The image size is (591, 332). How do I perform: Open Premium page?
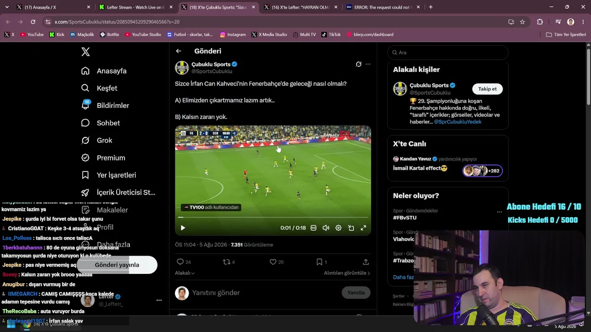103,158
